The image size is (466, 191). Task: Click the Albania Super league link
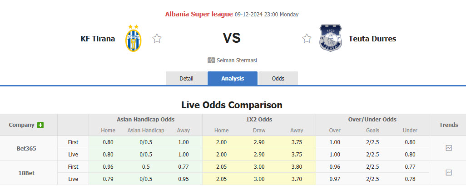point(199,14)
